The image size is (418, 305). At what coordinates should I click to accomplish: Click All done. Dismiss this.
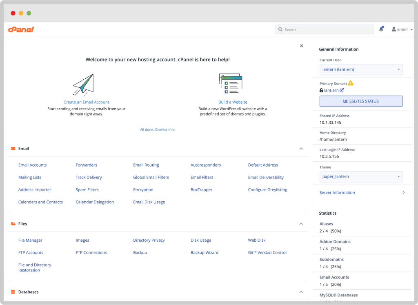coord(158,129)
